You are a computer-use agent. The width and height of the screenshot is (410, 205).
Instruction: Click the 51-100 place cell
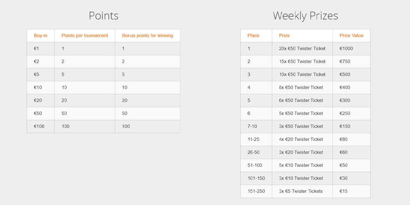[x=255, y=165]
